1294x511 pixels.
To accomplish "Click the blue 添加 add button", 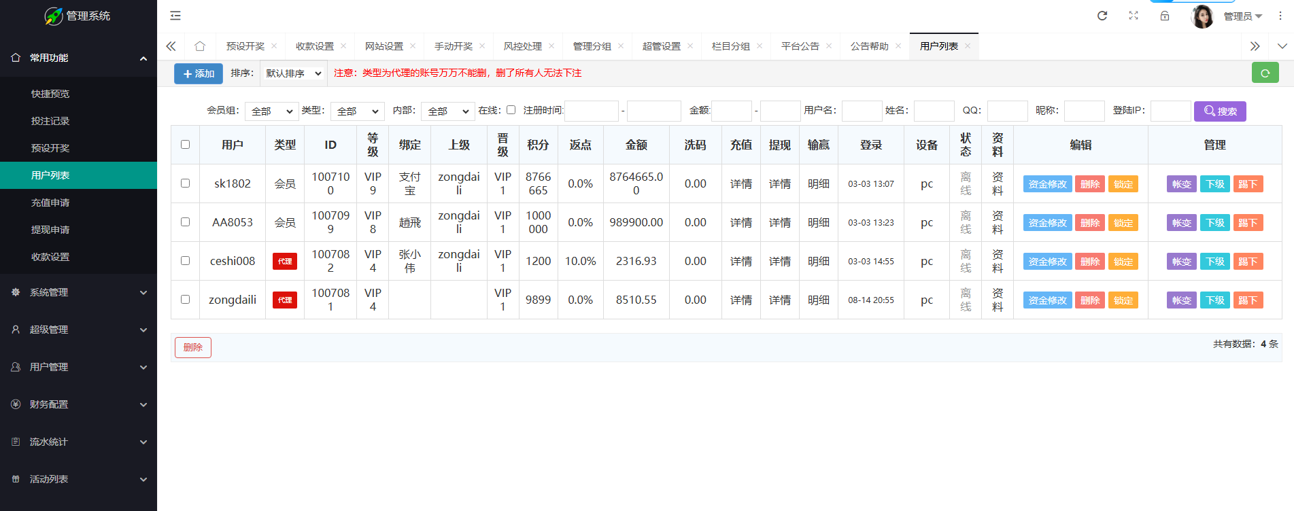I will click(199, 73).
